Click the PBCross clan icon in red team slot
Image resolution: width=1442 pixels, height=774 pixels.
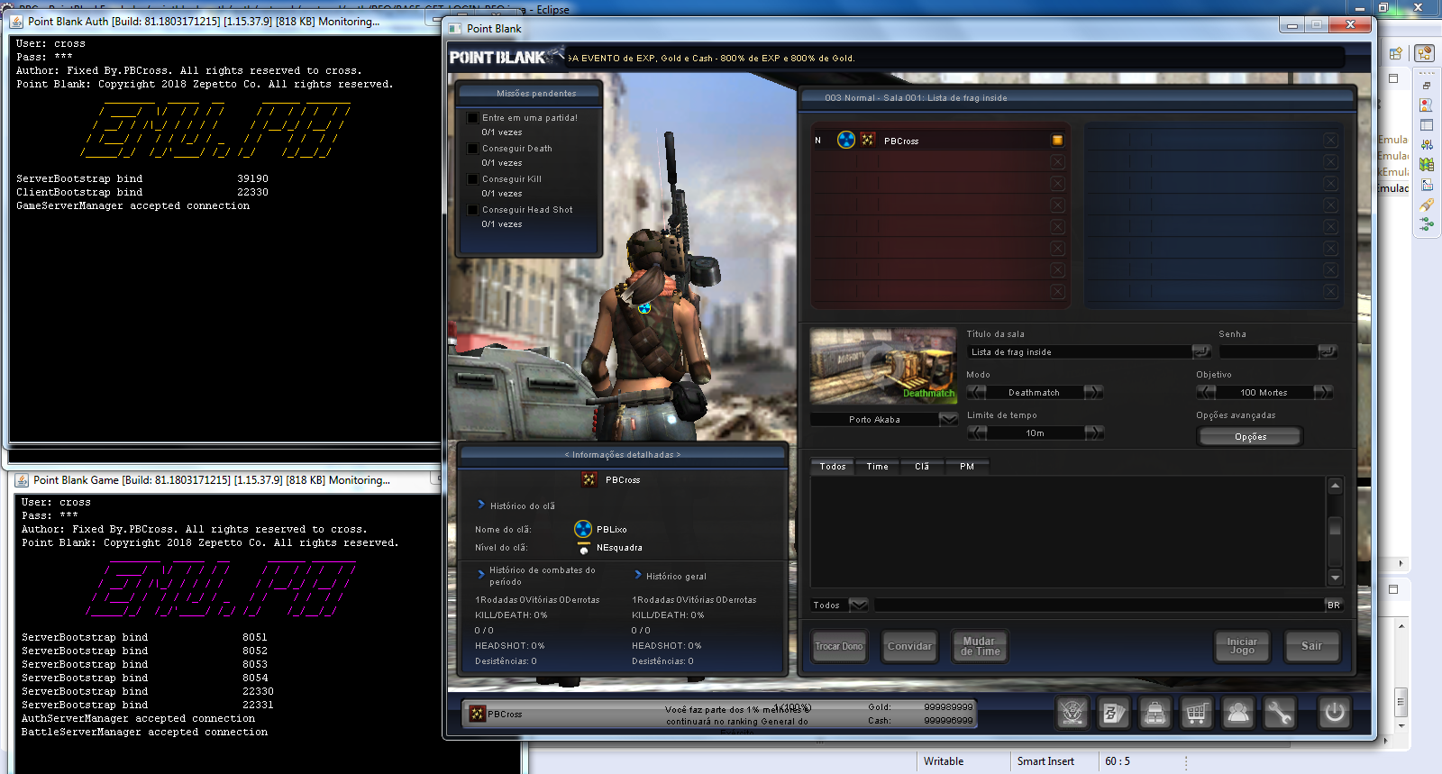click(846, 140)
